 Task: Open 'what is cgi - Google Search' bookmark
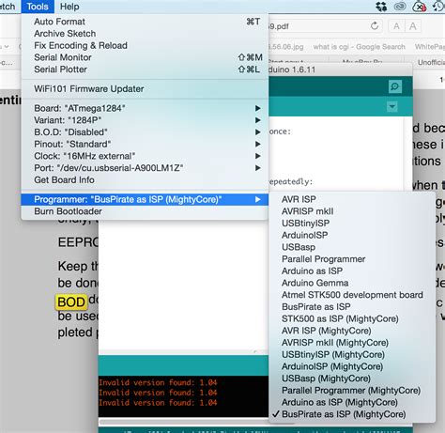359,47
